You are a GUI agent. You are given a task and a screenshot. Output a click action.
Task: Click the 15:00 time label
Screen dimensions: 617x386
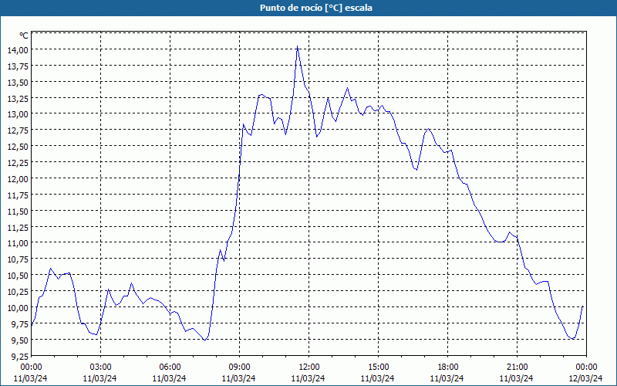point(378,367)
